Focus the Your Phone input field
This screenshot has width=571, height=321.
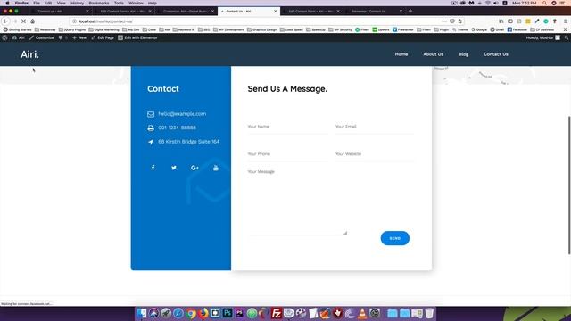(x=287, y=154)
